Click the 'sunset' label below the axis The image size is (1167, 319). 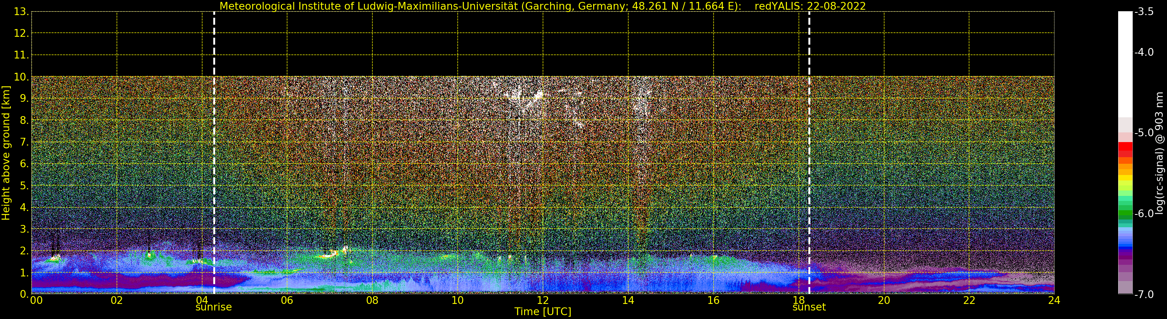809,307
